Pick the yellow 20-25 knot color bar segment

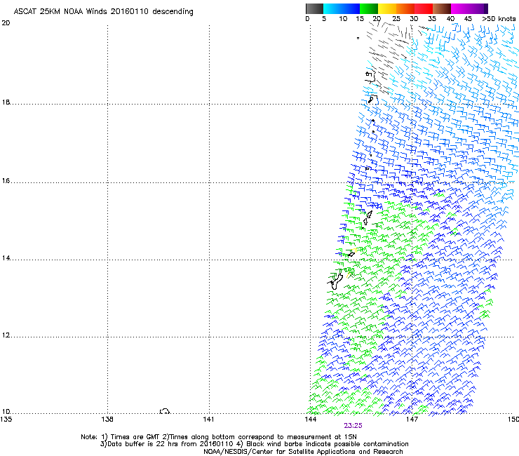click(387, 8)
